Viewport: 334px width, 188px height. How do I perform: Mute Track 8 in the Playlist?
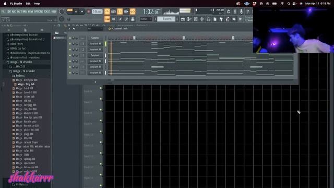coord(101,110)
